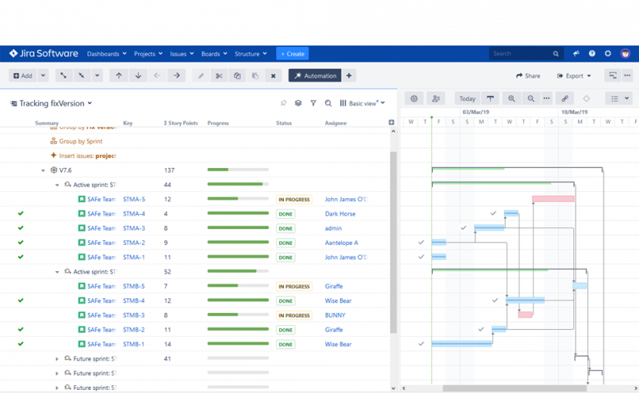Open the Dashboards menu

coord(106,54)
